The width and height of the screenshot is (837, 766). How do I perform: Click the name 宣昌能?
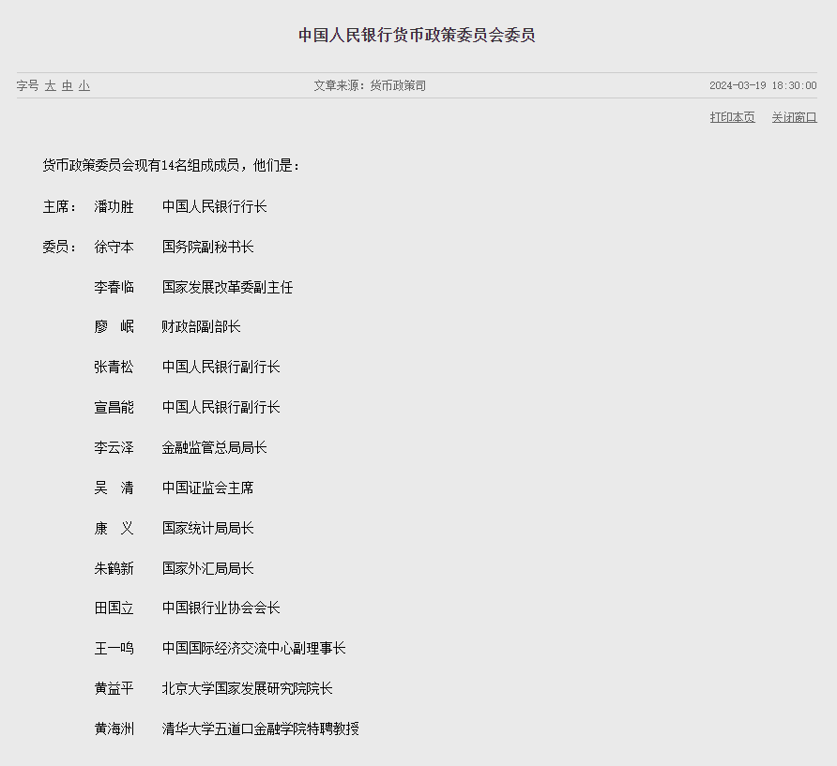click(x=114, y=408)
